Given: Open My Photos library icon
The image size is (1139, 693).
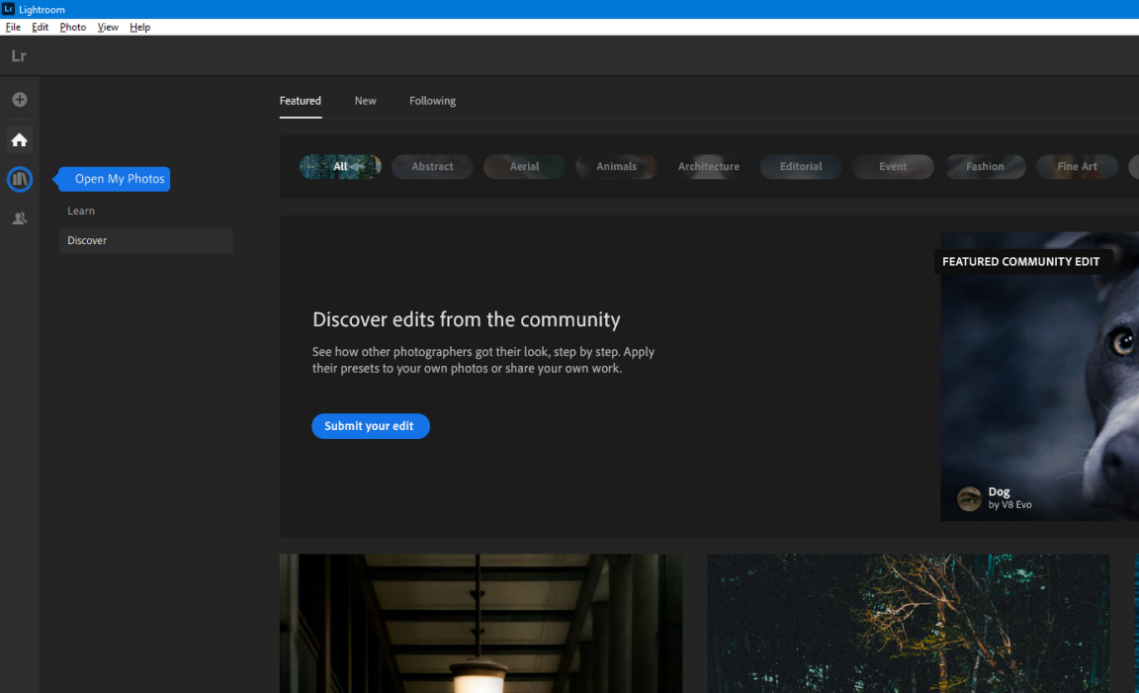Looking at the screenshot, I should tap(20, 179).
